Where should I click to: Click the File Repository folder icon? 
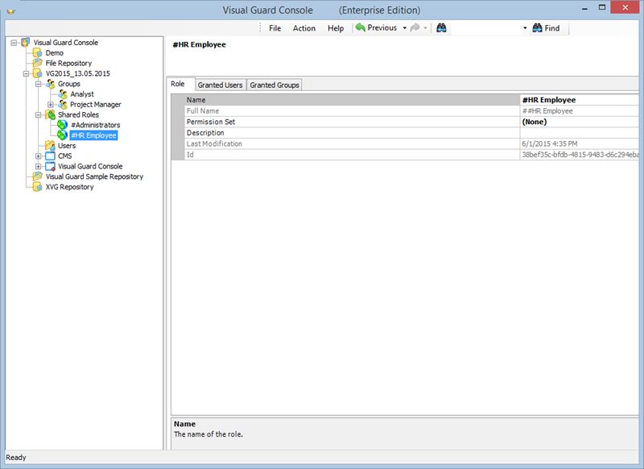pos(37,63)
